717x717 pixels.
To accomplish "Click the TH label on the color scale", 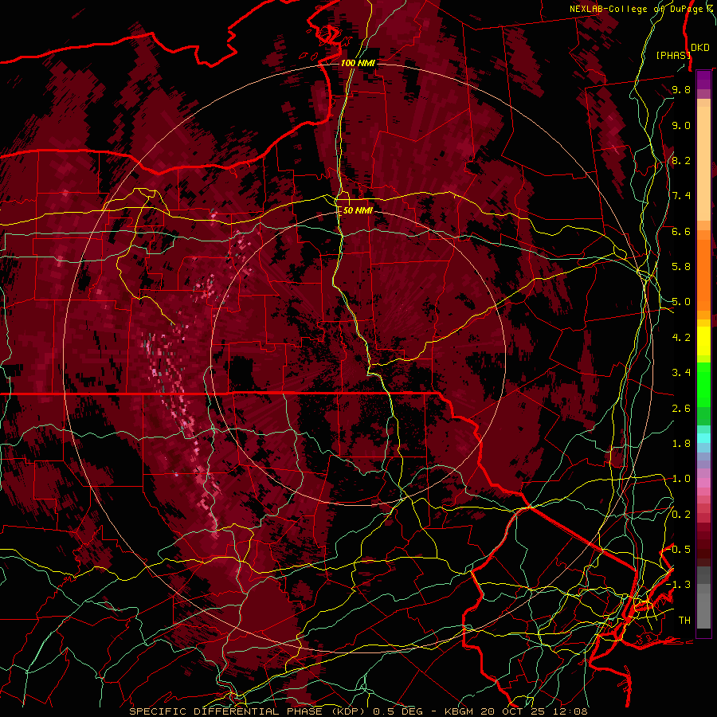I will (x=684, y=621).
